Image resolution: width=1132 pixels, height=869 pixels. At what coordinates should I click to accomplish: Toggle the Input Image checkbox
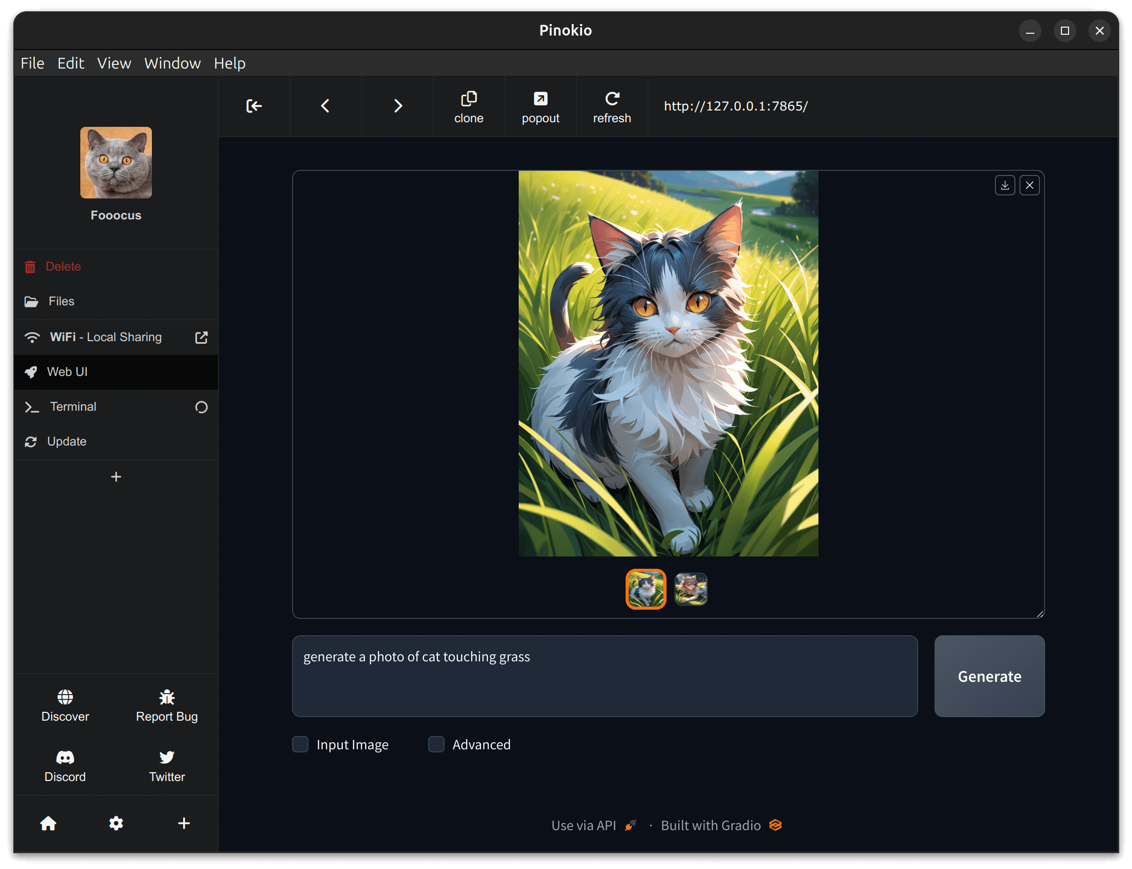[x=300, y=744]
